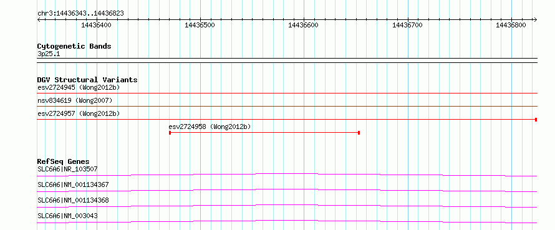Click the SLC6A6|NM_001134368 gene label
The image size is (555, 230).
[73, 200]
